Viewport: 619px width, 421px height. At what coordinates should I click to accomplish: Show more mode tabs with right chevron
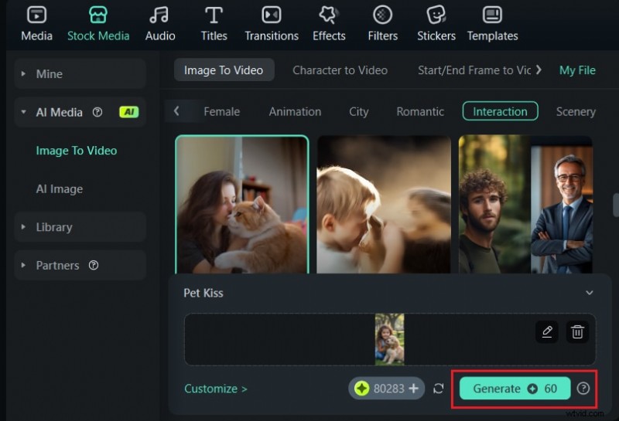pos(539,70)
